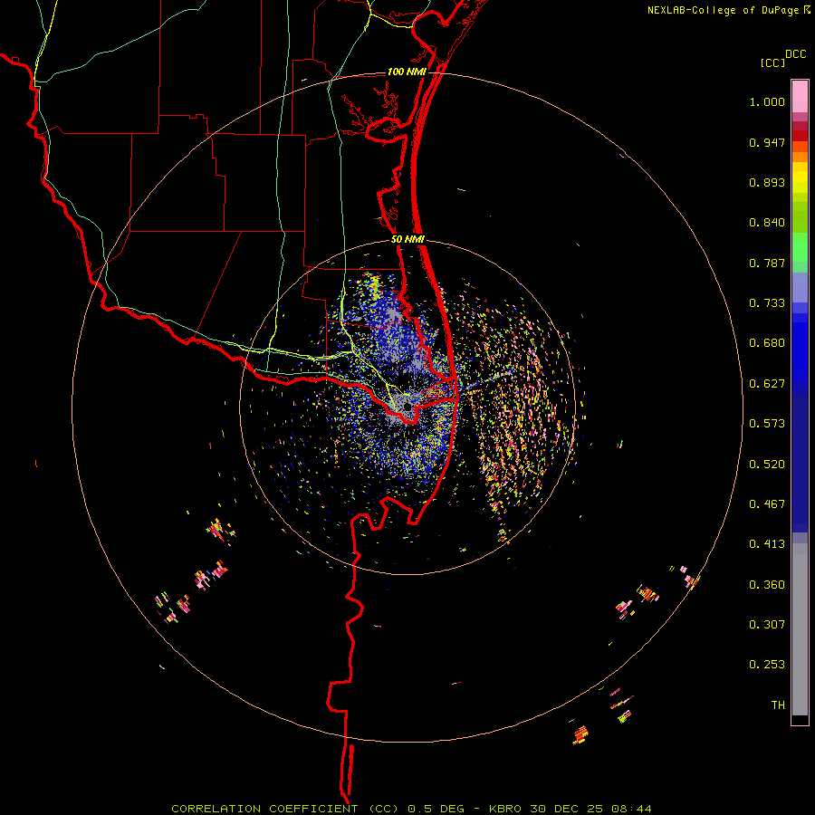Click the 30 DEC 25 date in the caption
The image size is (815, 815).
567,809
